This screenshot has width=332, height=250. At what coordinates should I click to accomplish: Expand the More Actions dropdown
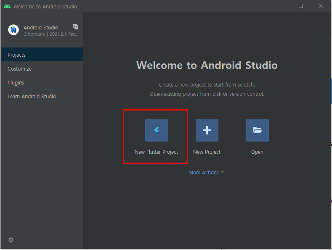pos(206,173)
